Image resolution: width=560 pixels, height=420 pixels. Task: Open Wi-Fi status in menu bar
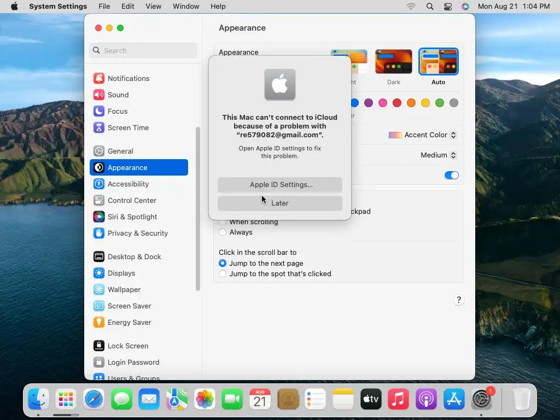(x=411, y=7)
